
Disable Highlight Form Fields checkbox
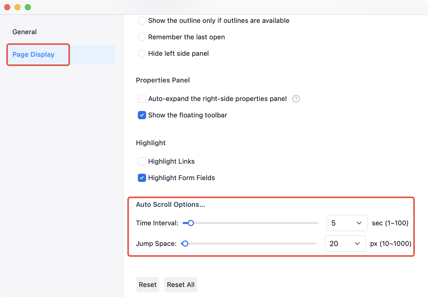coord(142,178)
